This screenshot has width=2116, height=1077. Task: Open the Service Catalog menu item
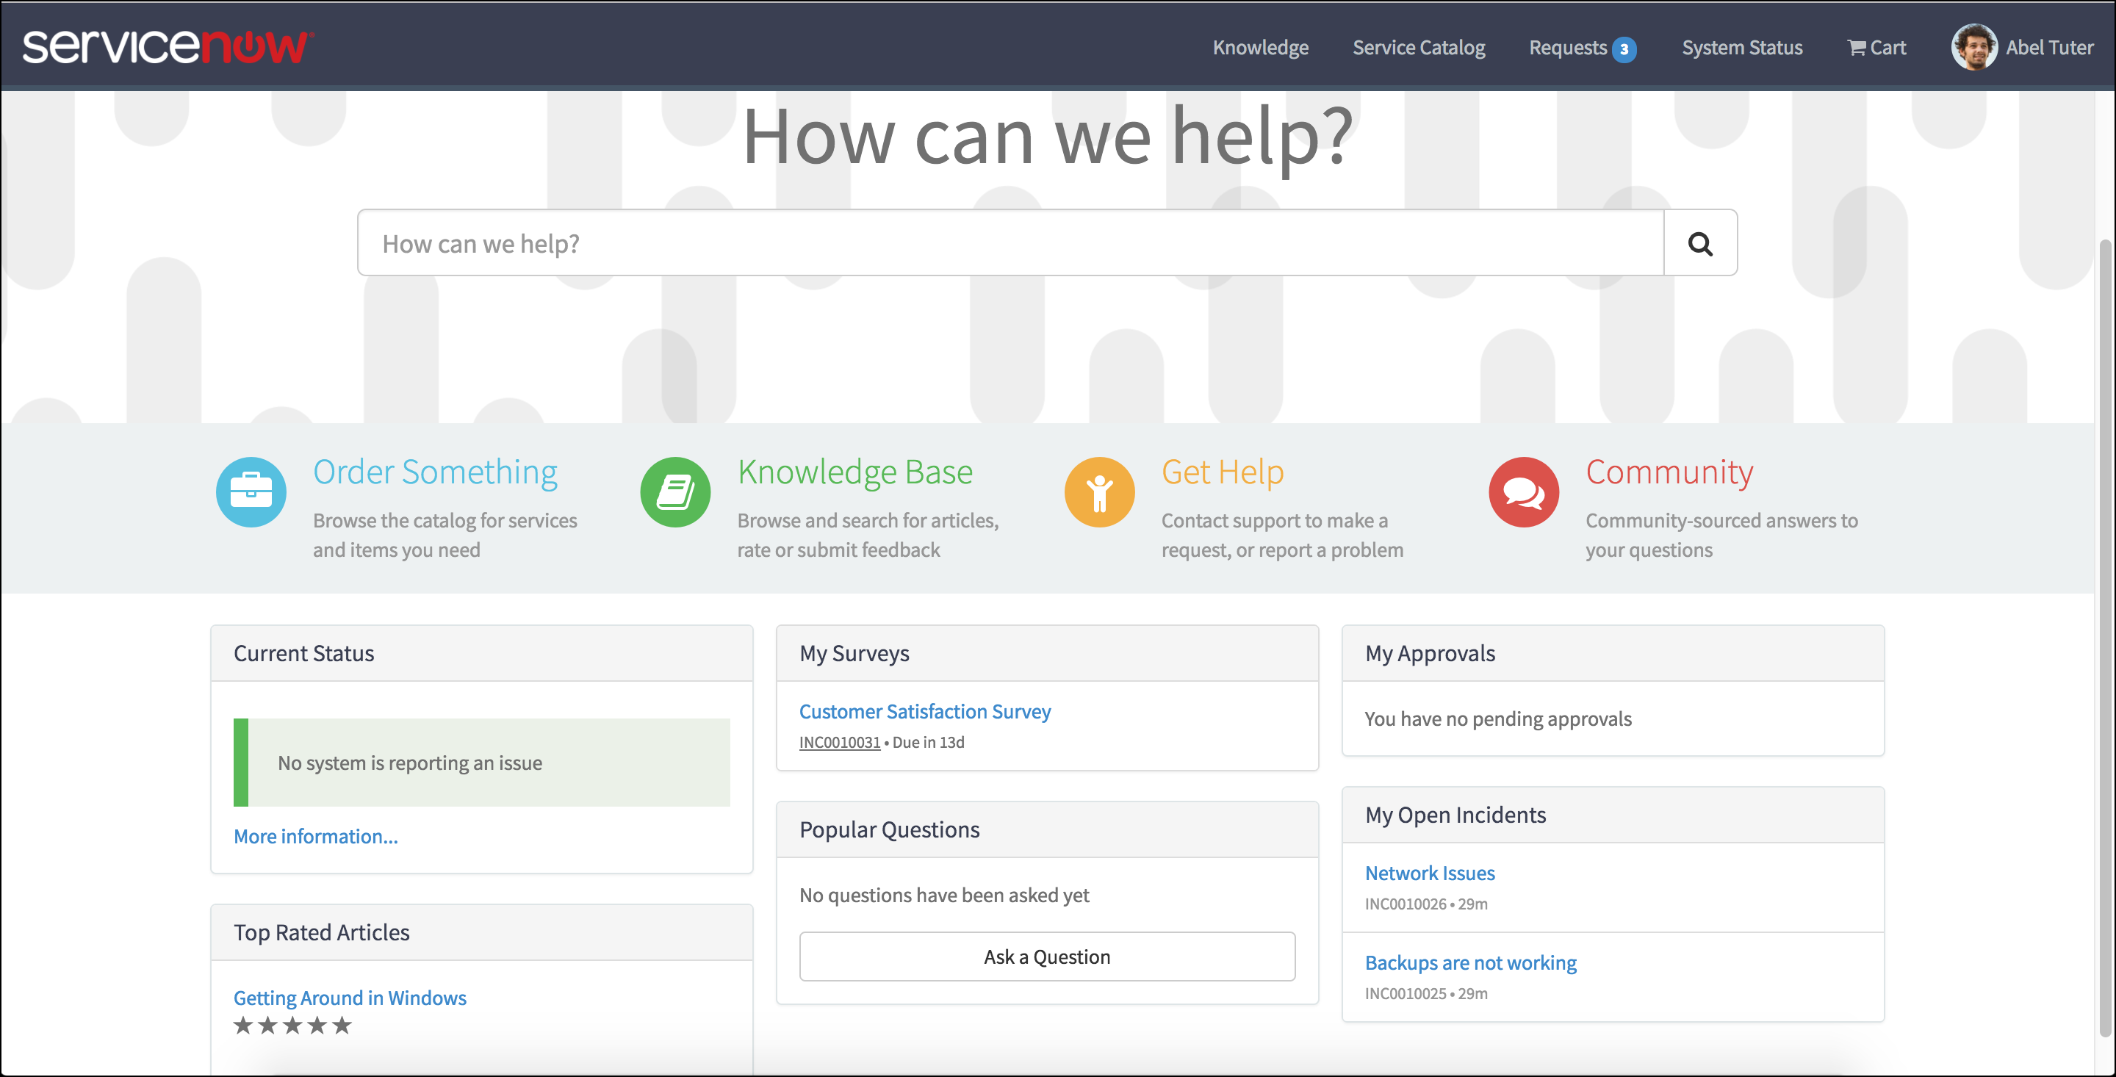click(x=1419, y=47)
